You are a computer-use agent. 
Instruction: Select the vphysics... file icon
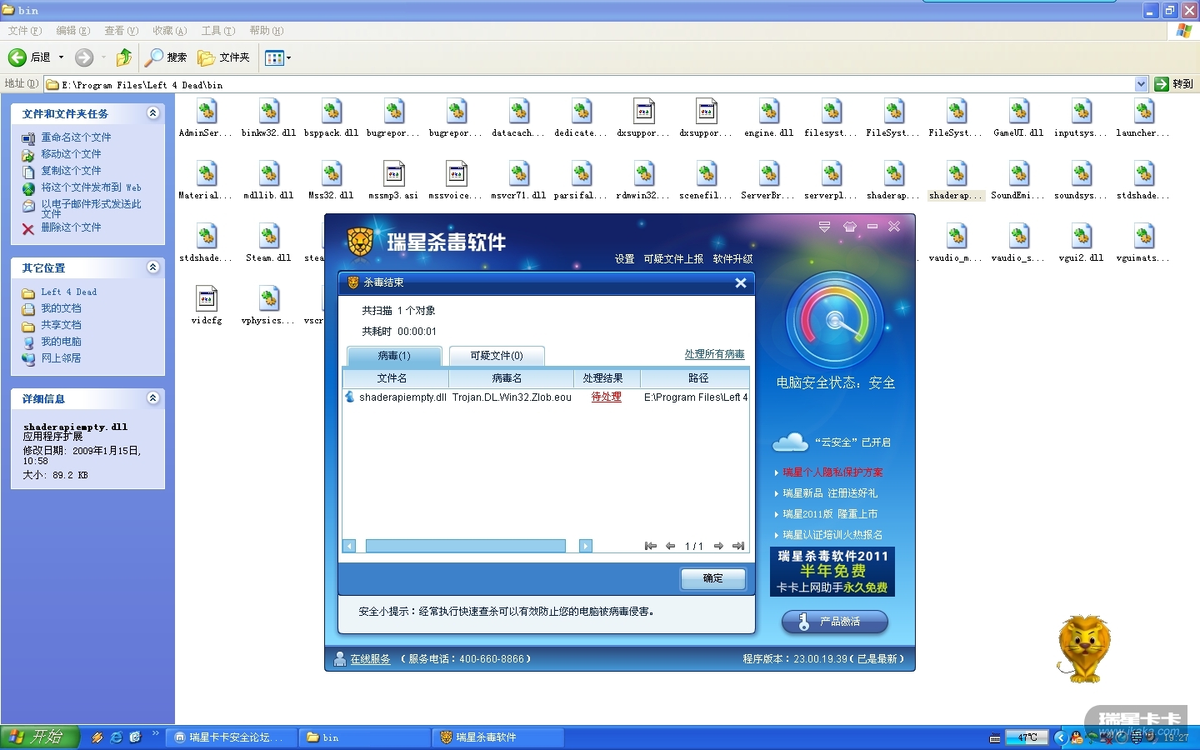[269, 298]
